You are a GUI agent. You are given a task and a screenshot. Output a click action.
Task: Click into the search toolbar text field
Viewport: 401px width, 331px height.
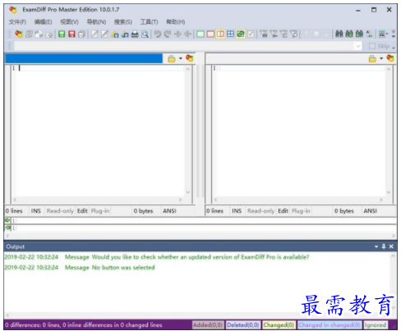[184, 46]
